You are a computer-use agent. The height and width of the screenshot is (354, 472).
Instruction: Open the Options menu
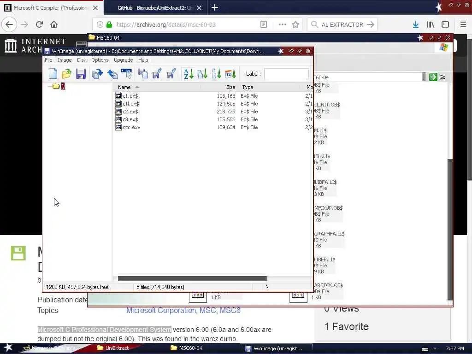tap(100, 60)
